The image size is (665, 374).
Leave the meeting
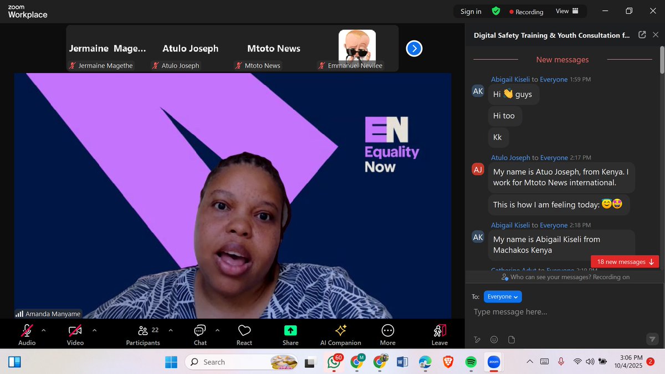pyautogui.click(x=439, y=335)
